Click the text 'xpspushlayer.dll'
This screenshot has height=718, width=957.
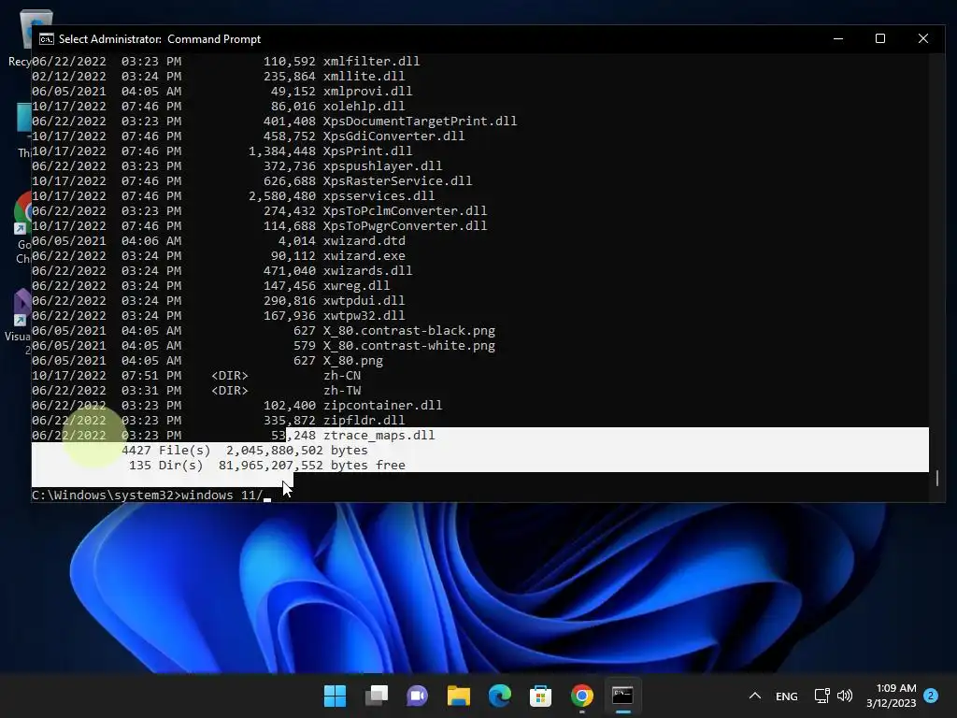382,166
